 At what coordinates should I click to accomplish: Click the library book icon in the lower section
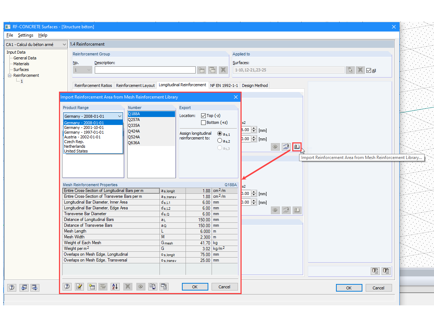coord(297,210)
